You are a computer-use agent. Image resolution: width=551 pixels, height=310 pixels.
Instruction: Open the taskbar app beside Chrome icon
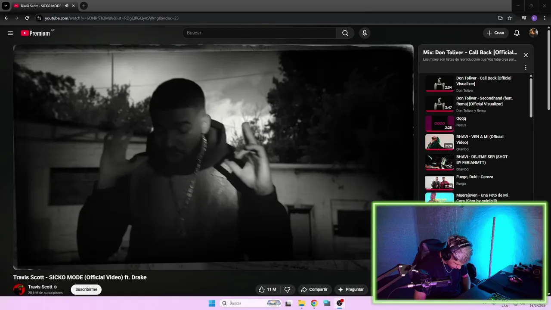pyautogui.click(x=327, y=303)
